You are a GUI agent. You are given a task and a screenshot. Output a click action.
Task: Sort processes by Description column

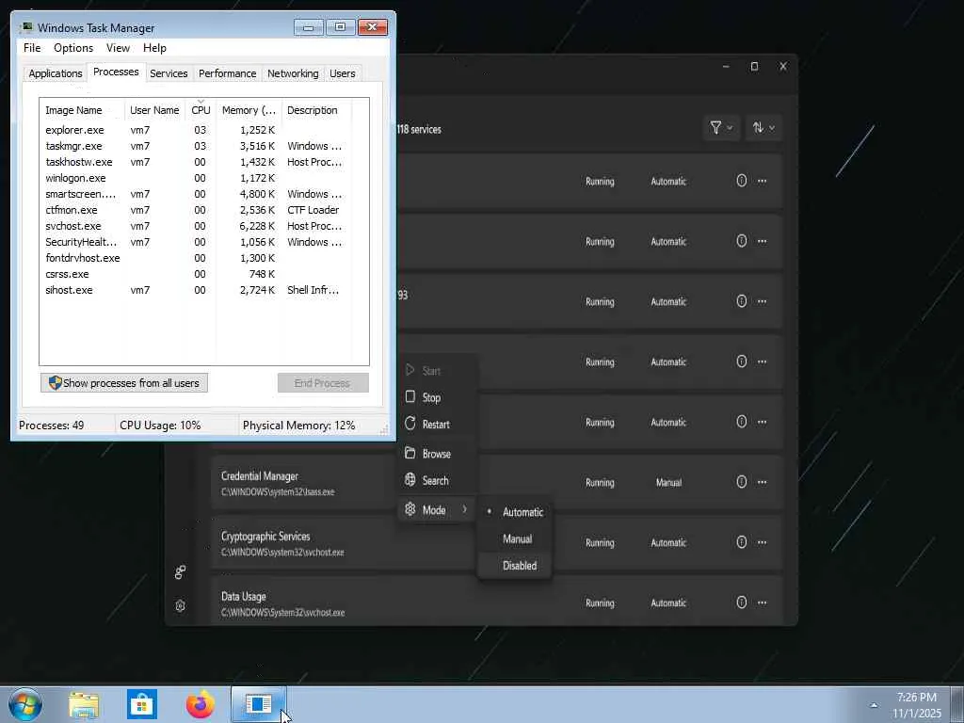coord(316,110)
